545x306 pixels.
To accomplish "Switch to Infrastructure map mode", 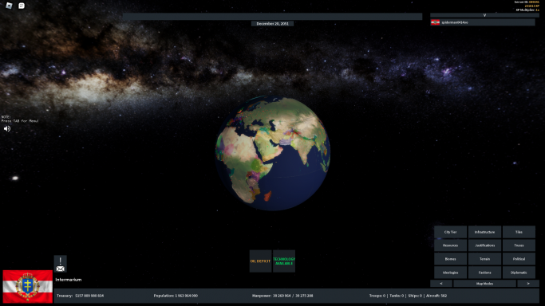I will [484, 232].
